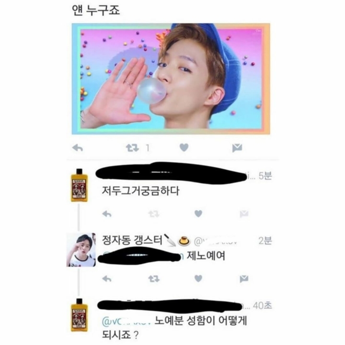Like the 제노예여 tweet

coord(198,278)
